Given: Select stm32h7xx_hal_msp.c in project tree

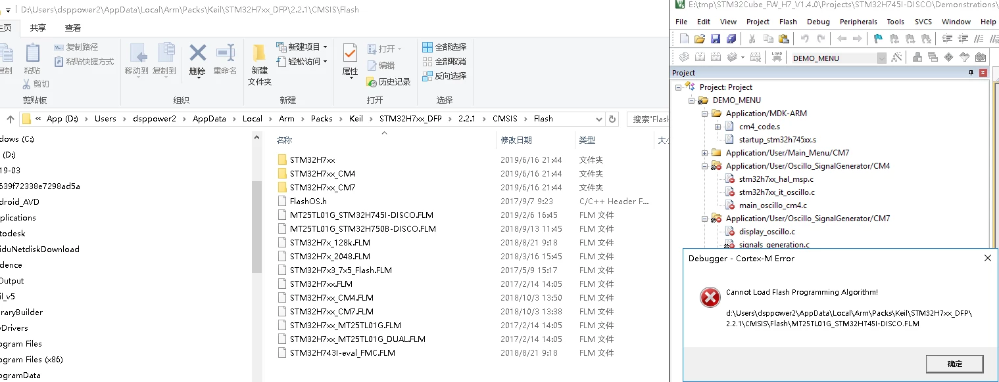Looking at the screenshot, I should click(x=776, y=179).
